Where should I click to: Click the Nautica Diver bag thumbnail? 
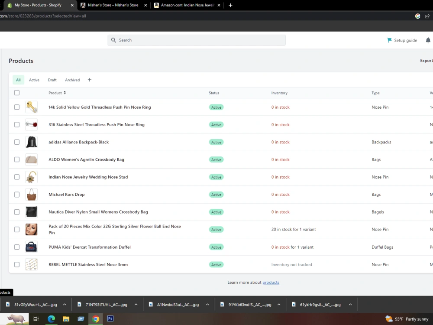pyautogui.click(x=31, y=212)
